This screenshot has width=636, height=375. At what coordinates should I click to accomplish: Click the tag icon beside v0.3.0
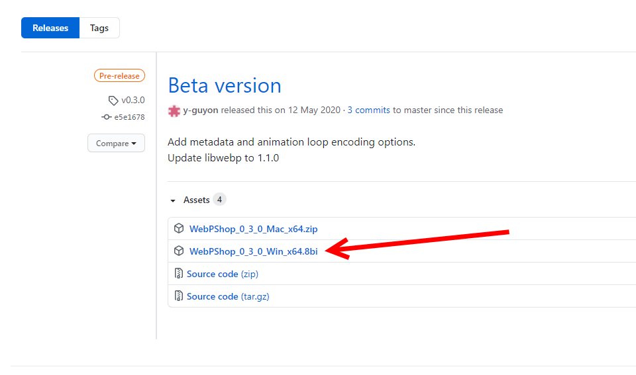tap(113, 101)
